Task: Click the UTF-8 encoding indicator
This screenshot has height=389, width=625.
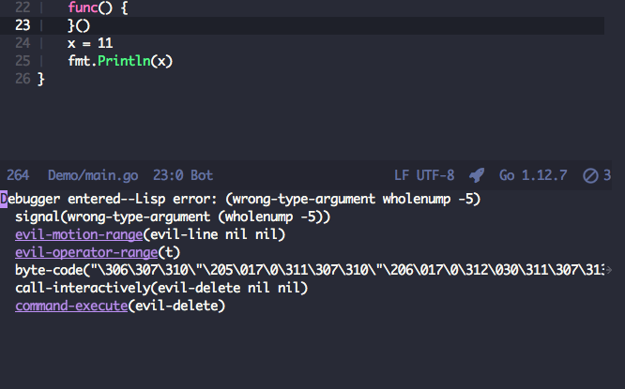Action: point(435,175)
